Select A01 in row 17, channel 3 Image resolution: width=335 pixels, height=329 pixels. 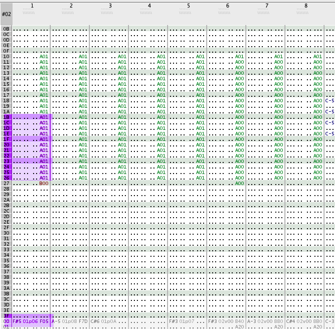[x=122, y=95]
